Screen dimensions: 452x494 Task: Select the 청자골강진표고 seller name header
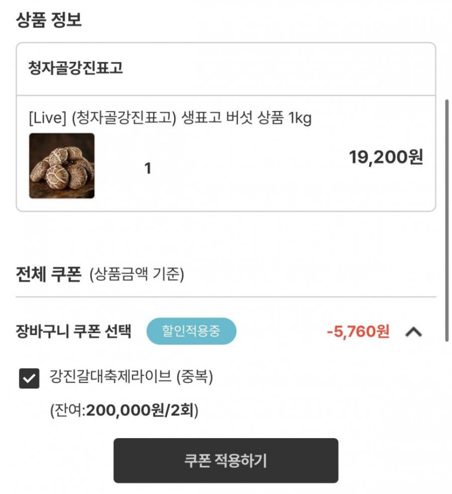(76, 68)
